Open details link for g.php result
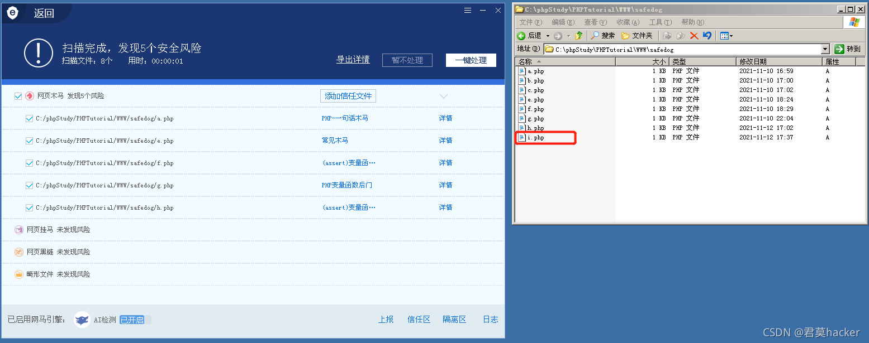The height and width of the screenshot is (343, 869). (x=445, y=185)
